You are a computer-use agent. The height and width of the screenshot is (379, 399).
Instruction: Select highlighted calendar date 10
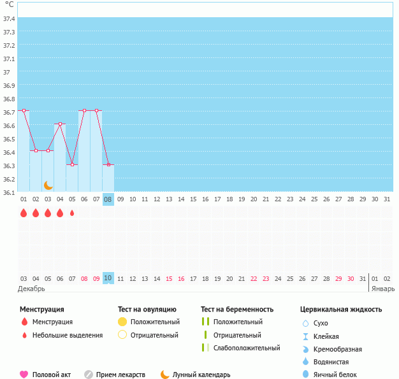108,278
